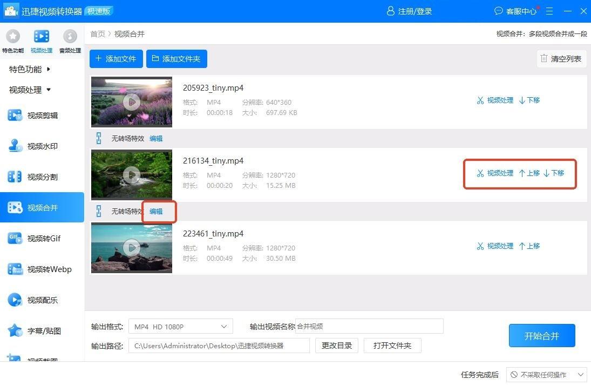The height and width of the screenshot is (386, 591).
Task: Open the 音频处理 icon tab
Action: click(x=70, y=37)
